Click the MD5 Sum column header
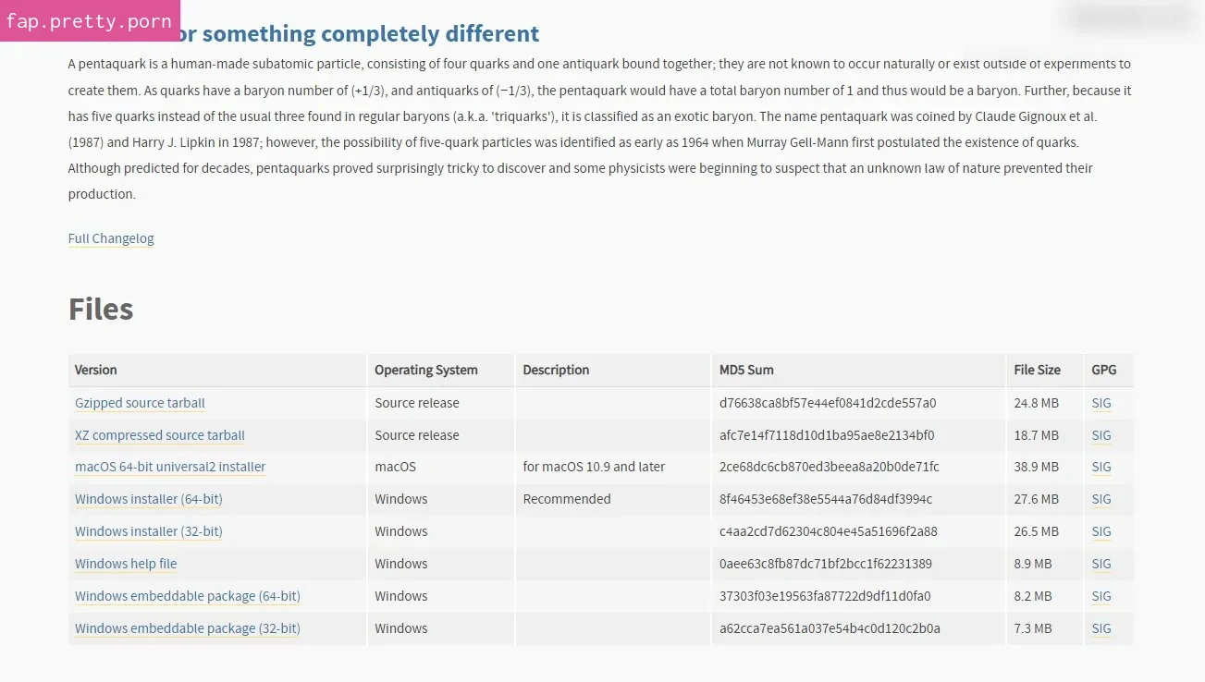This screenshot has height=682, width=1205. point(746,370)
